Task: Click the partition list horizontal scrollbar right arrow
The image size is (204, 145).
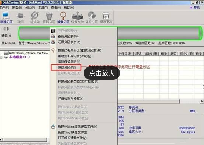Action: point(202,101)
